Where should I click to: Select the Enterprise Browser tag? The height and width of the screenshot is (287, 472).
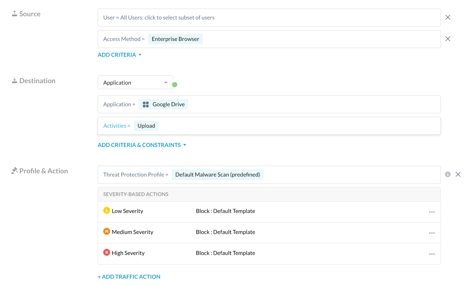pyautogui.click(x=175, y=39)
